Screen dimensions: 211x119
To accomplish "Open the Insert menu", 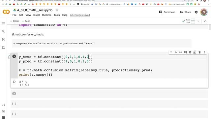I will click(37, 15).
